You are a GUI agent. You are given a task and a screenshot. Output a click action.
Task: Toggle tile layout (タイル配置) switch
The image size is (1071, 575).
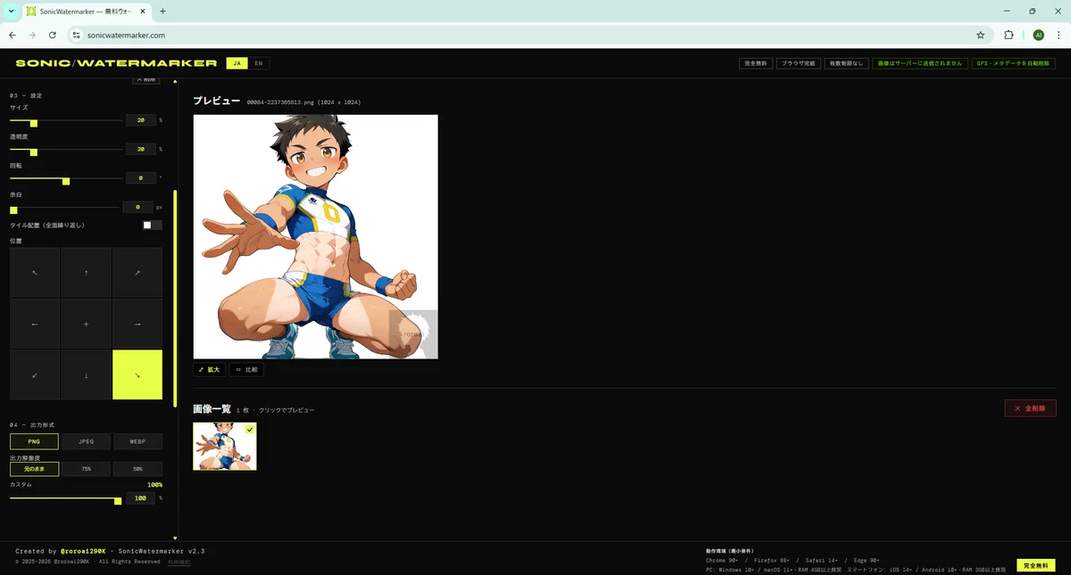pos(152,226)
